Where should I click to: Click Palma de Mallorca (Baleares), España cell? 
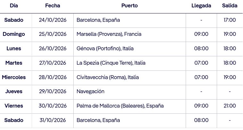tap(120, 106)
